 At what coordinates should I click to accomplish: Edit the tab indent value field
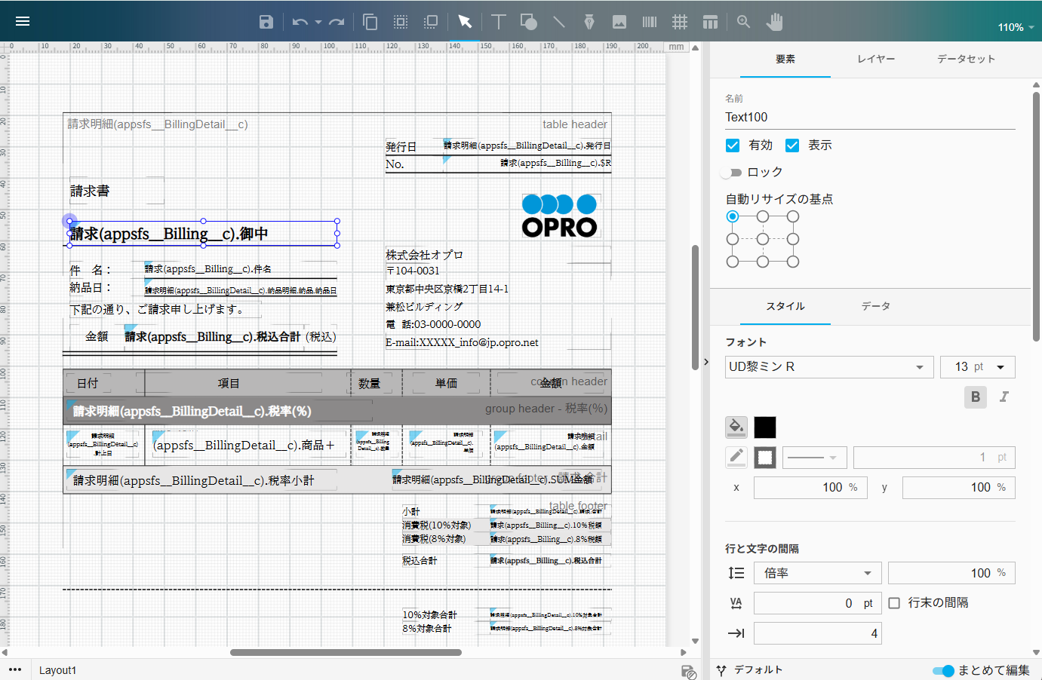(x=817, y=633)
